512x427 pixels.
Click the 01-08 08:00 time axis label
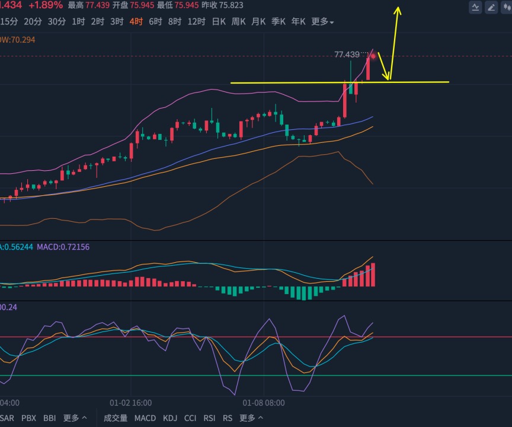[x=264, y=403]
